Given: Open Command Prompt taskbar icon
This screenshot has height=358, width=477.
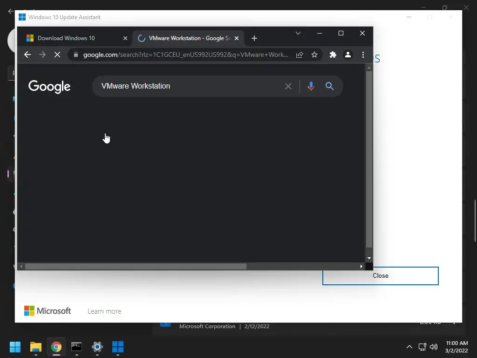Looking at the screenshot, I should (x=77, y=347).
